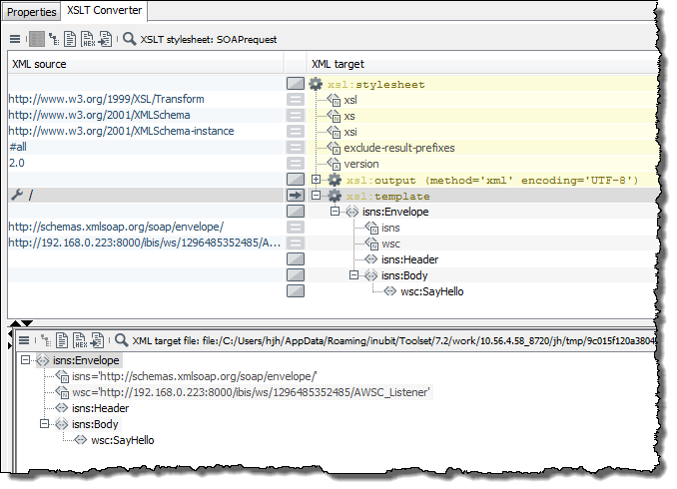This screenshot has height=489, width=677.
Task: Click the grid table view icon in top toolbar
Action: pyautogui.click(x=36, y=40)
